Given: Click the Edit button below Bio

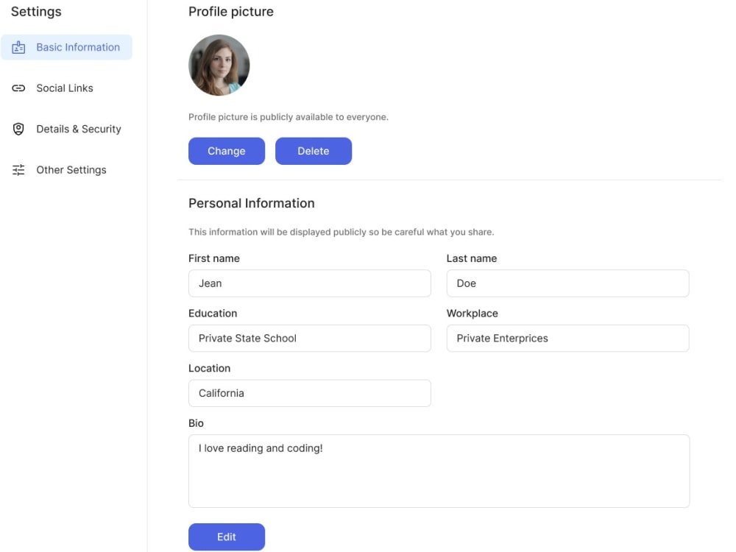Looking at the screenshot, I should 227,537.
